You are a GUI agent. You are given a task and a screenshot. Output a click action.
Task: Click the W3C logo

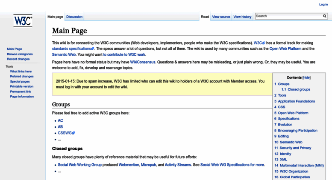[23, 20]
